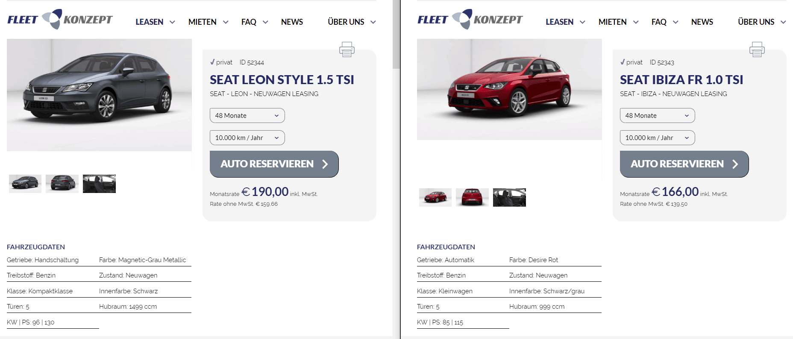Click 'Klasse: Kompaktklasse' row
Screen dimensions: 793x339
[40, 291]
